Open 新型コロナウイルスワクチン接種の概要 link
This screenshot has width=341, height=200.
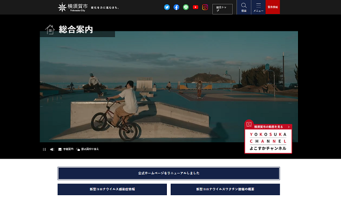click(x=225, y=189)
